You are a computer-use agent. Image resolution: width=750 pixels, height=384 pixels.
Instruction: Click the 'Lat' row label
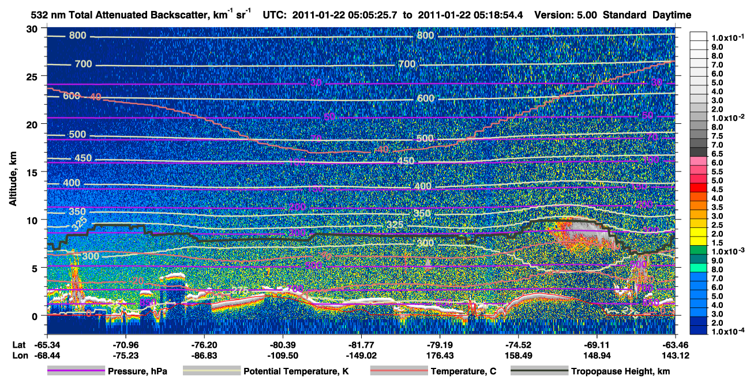[19, 344]
